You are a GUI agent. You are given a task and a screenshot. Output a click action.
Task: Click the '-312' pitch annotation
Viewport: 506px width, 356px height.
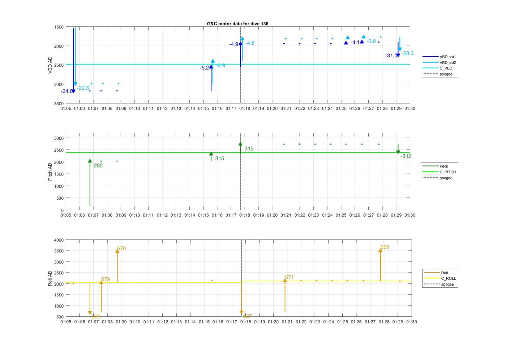406,156
